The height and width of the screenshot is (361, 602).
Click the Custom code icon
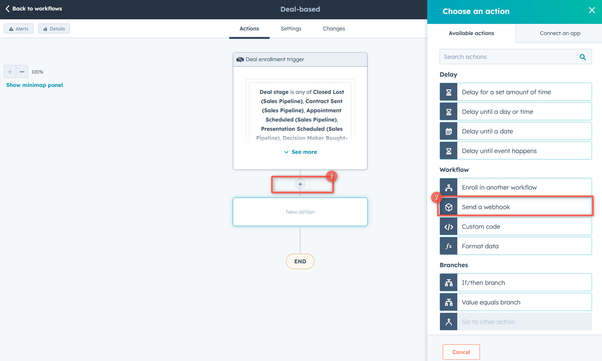click(448, 226)
